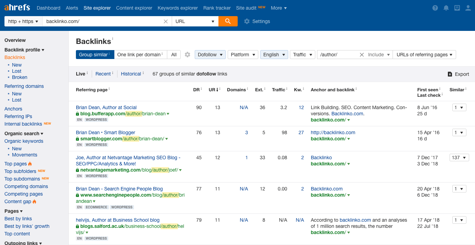Viewport: 475px width, 245px height.
Task: Switch to Live backlinks view
Action: pos(80,74)
